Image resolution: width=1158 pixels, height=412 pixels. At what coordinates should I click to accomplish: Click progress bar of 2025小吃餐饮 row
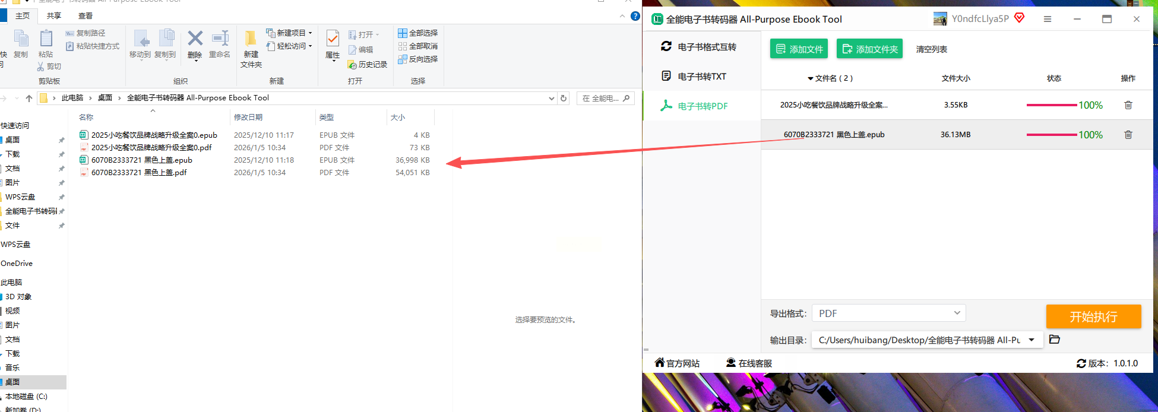(x=1052, y=105)
